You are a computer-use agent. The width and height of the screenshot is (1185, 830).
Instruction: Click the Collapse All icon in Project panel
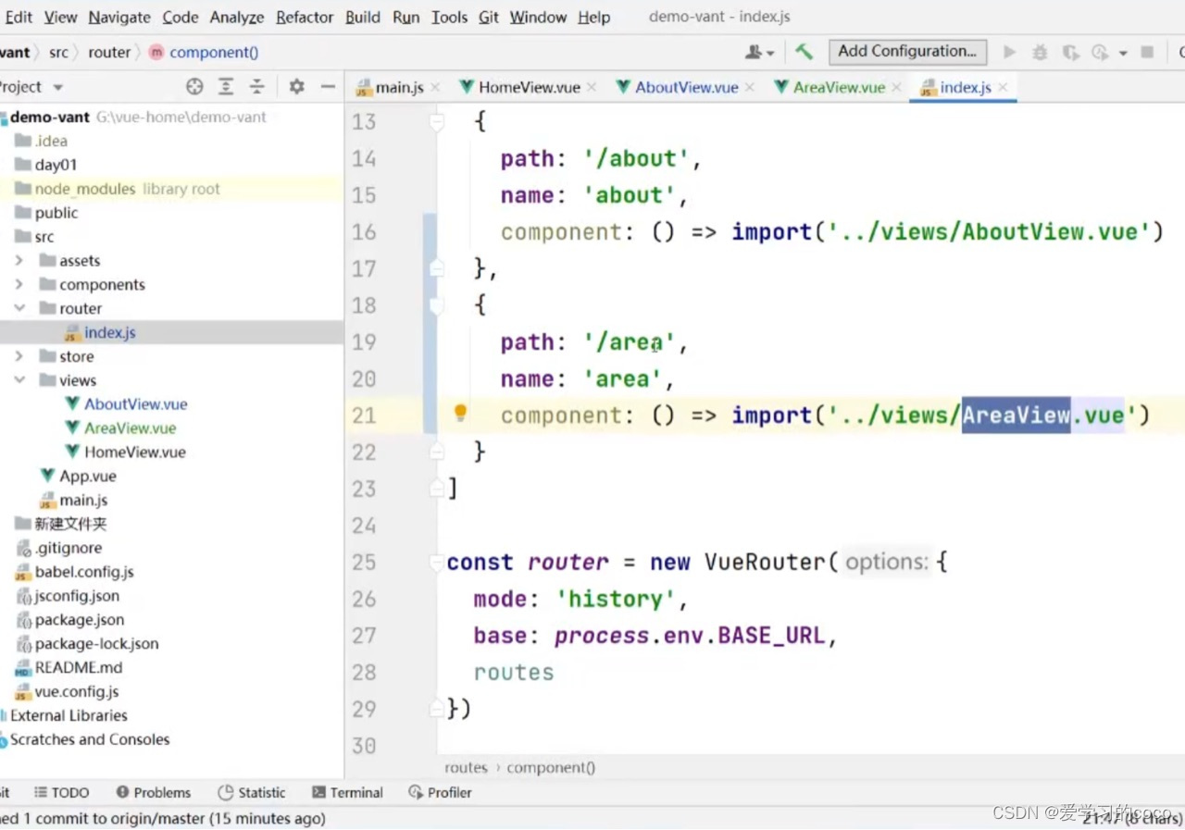click(257, 87)
